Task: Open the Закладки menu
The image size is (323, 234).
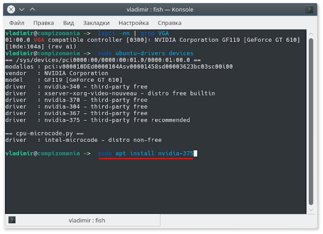Action: [96, 23]
